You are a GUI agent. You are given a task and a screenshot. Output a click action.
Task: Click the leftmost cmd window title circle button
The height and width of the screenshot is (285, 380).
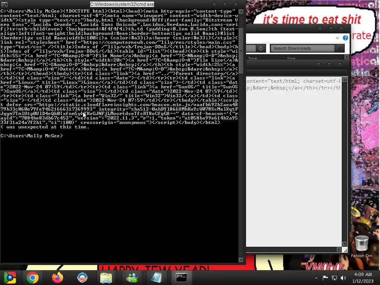[214, 4]
